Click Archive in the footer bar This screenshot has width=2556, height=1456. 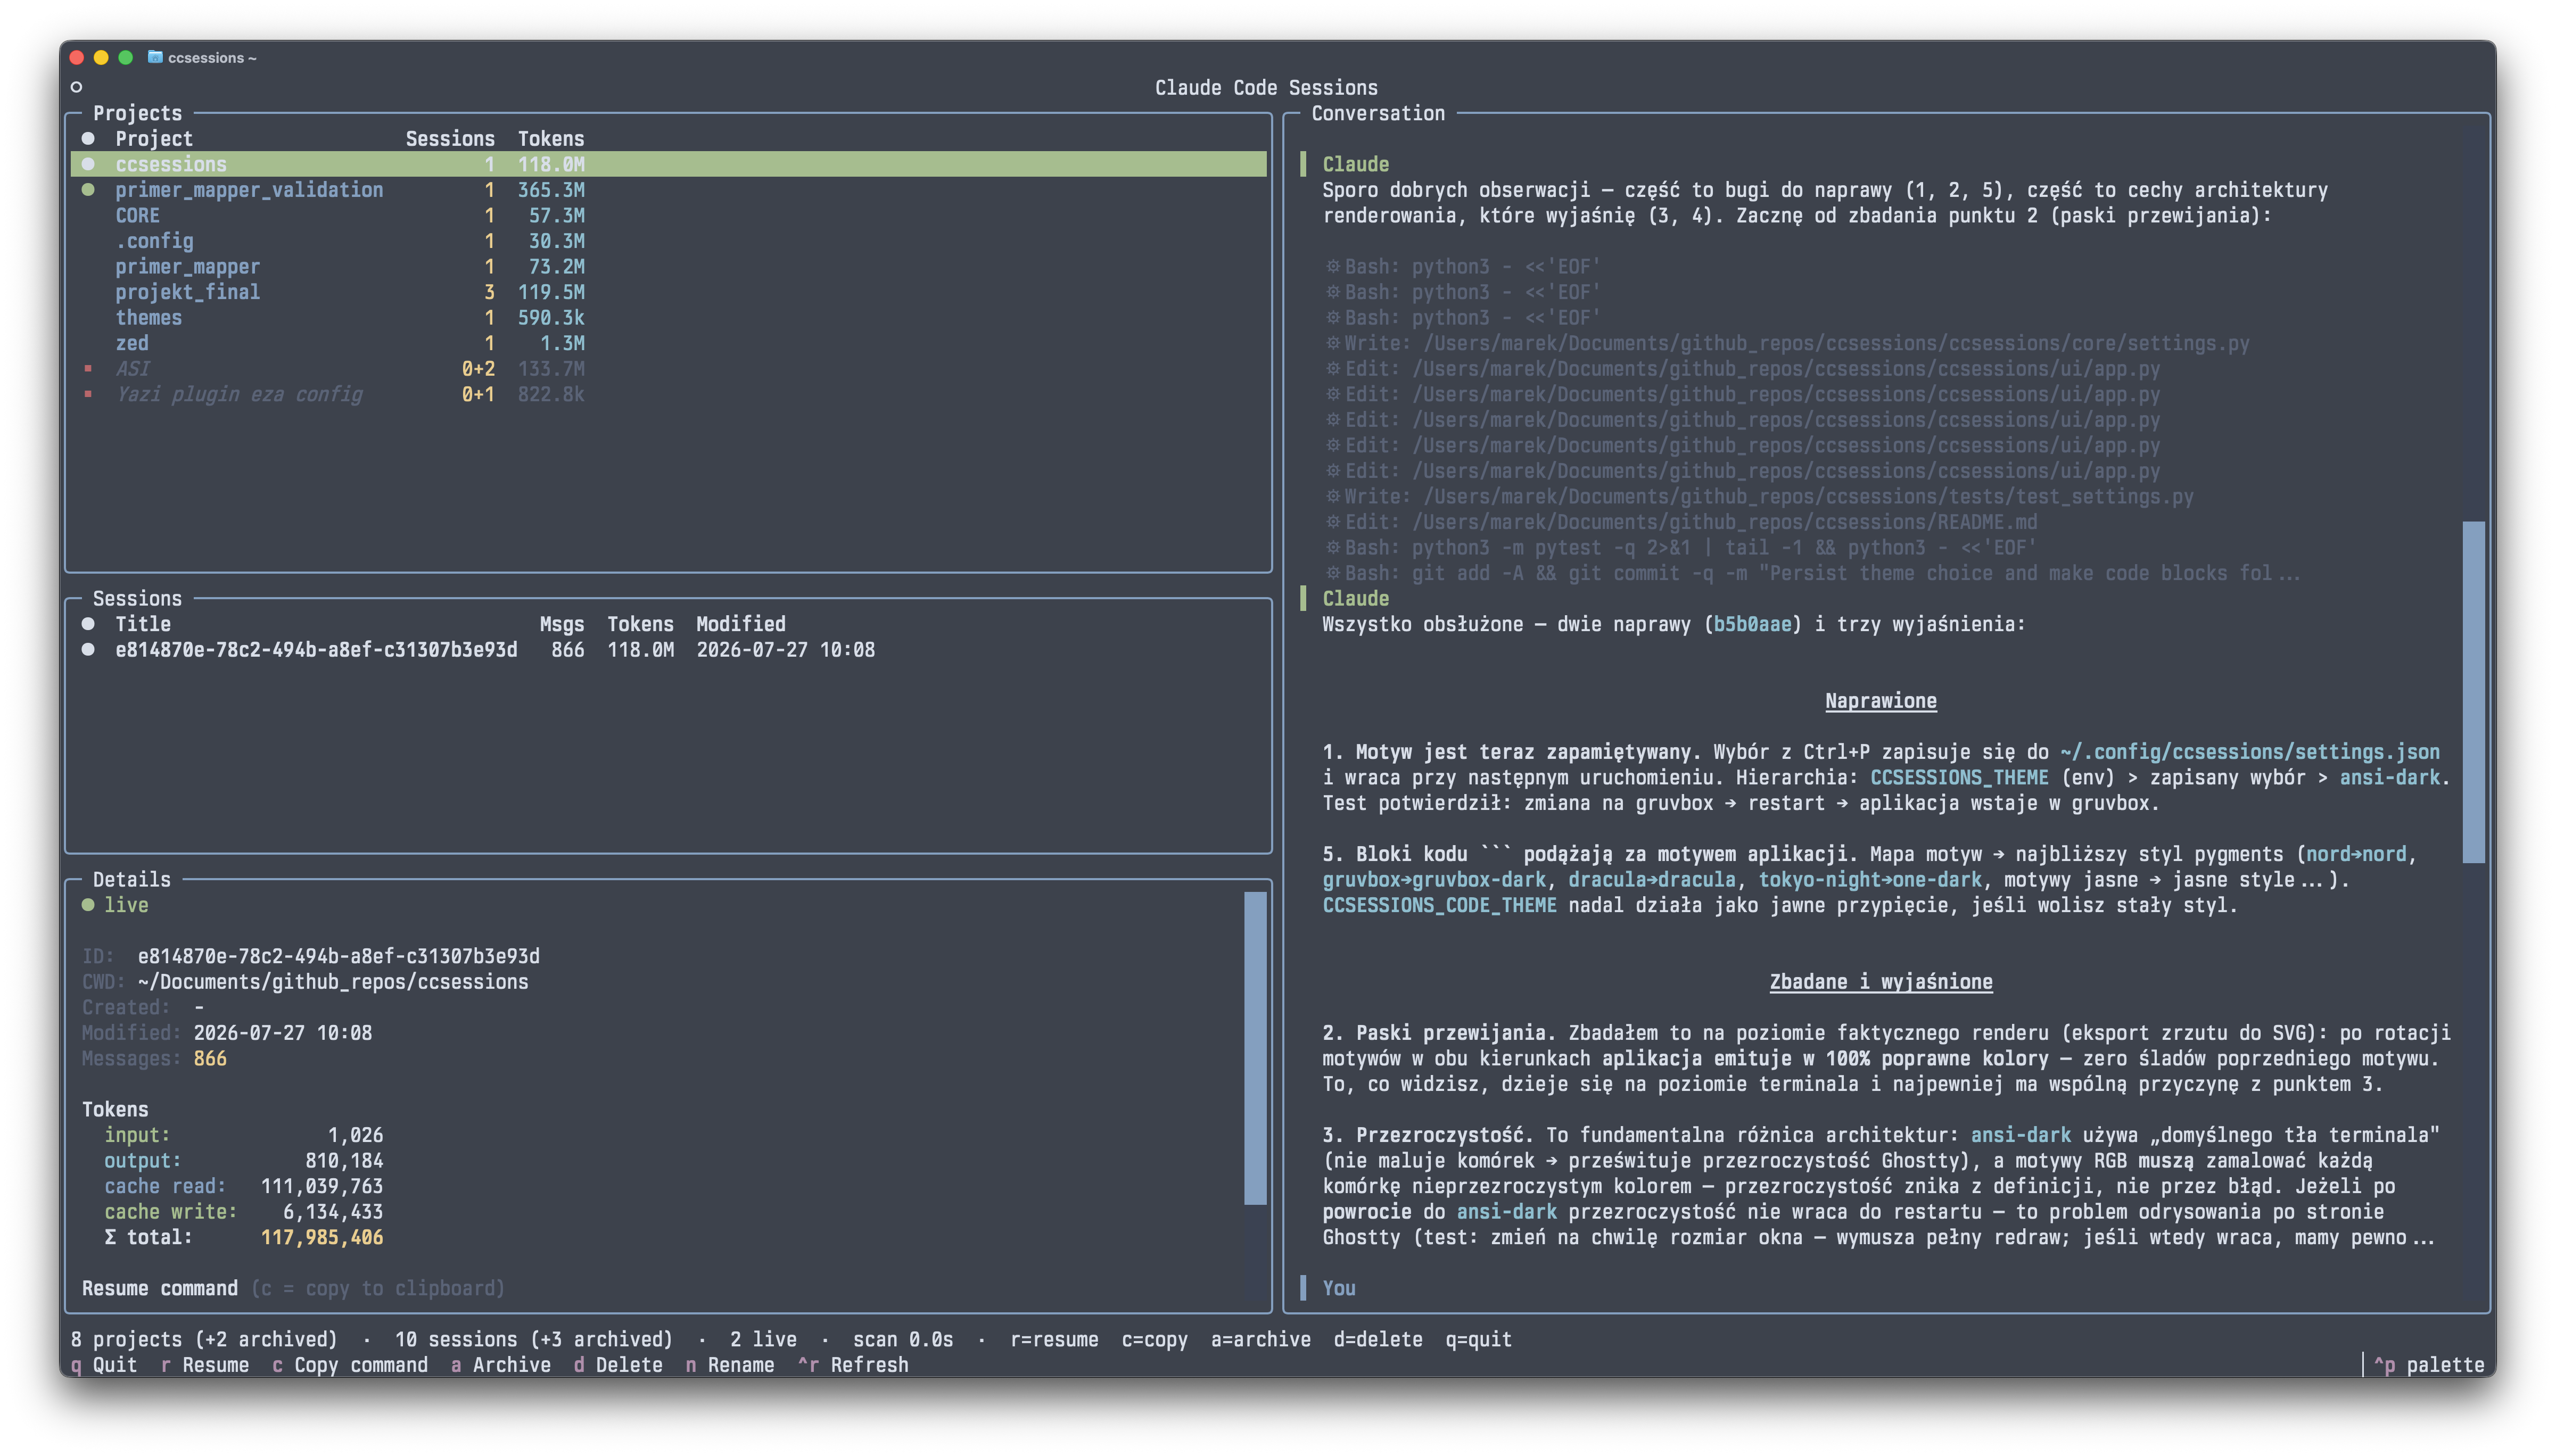click(501, 1365)
